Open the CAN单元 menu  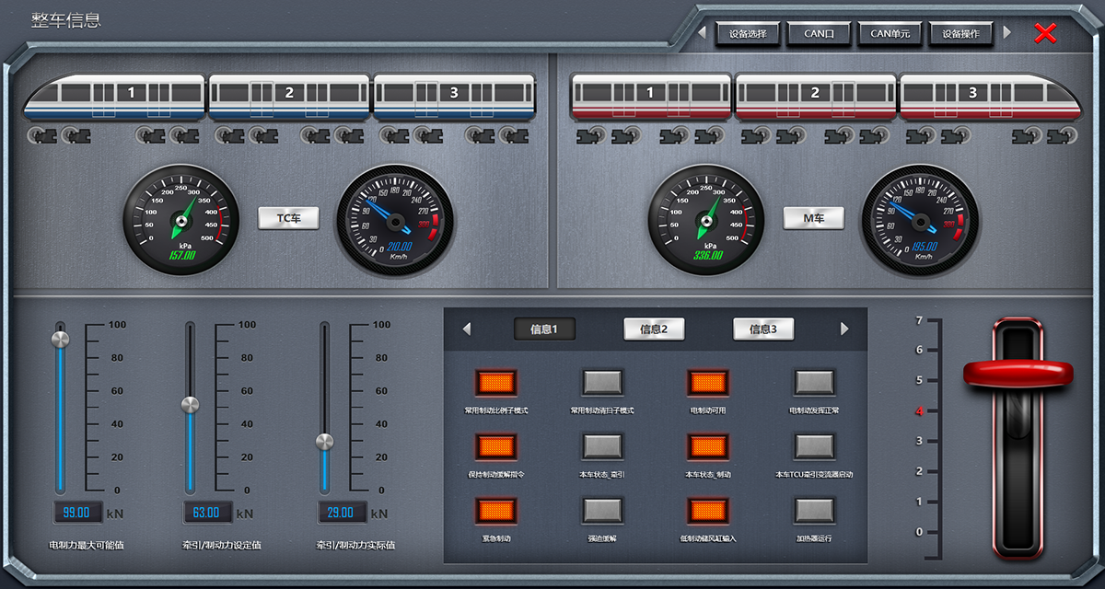pos(890,33)
